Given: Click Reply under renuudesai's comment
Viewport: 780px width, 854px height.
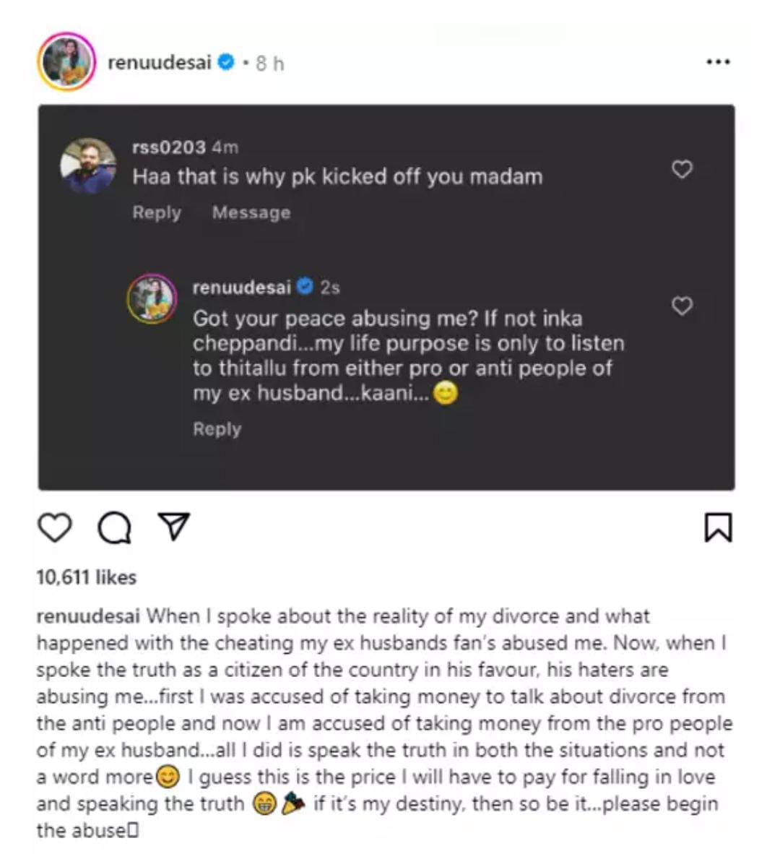Looking at the screenshot, I should pos(217,429).
